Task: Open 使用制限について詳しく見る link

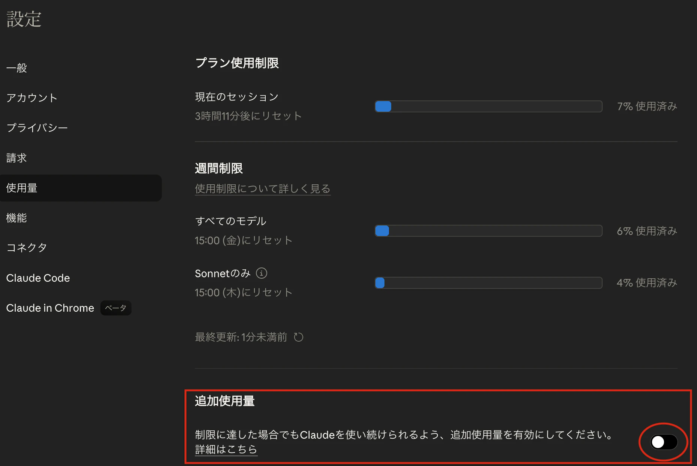Action: click(x=263, y=189)
